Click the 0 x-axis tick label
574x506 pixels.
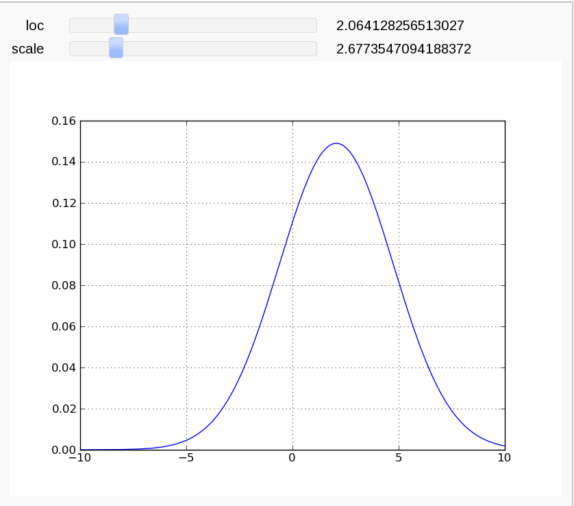(x=292, y=458)
